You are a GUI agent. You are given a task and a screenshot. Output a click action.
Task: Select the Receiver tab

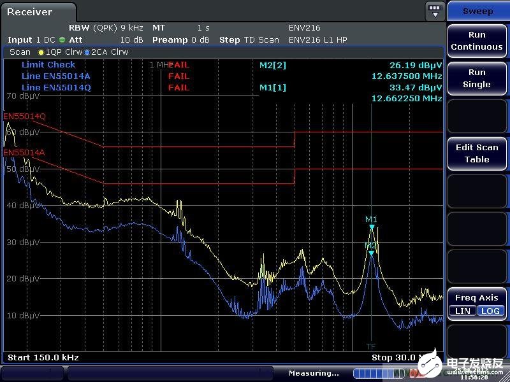tap(38, 12)
